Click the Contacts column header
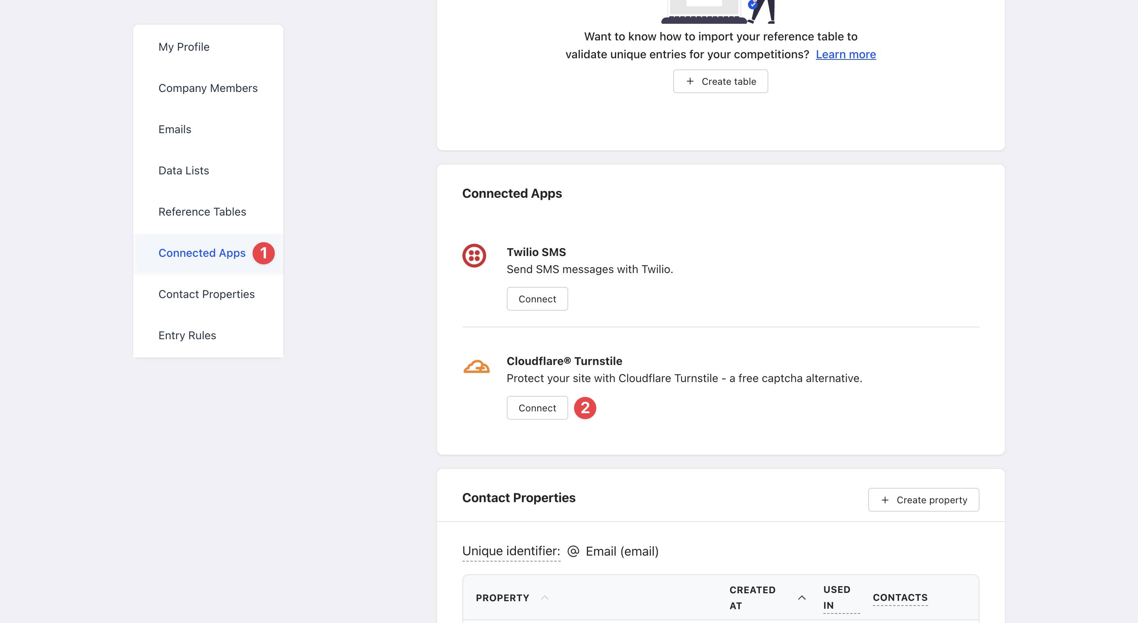This screenshot has height=623, width=1138. click(x=900, y=597)
